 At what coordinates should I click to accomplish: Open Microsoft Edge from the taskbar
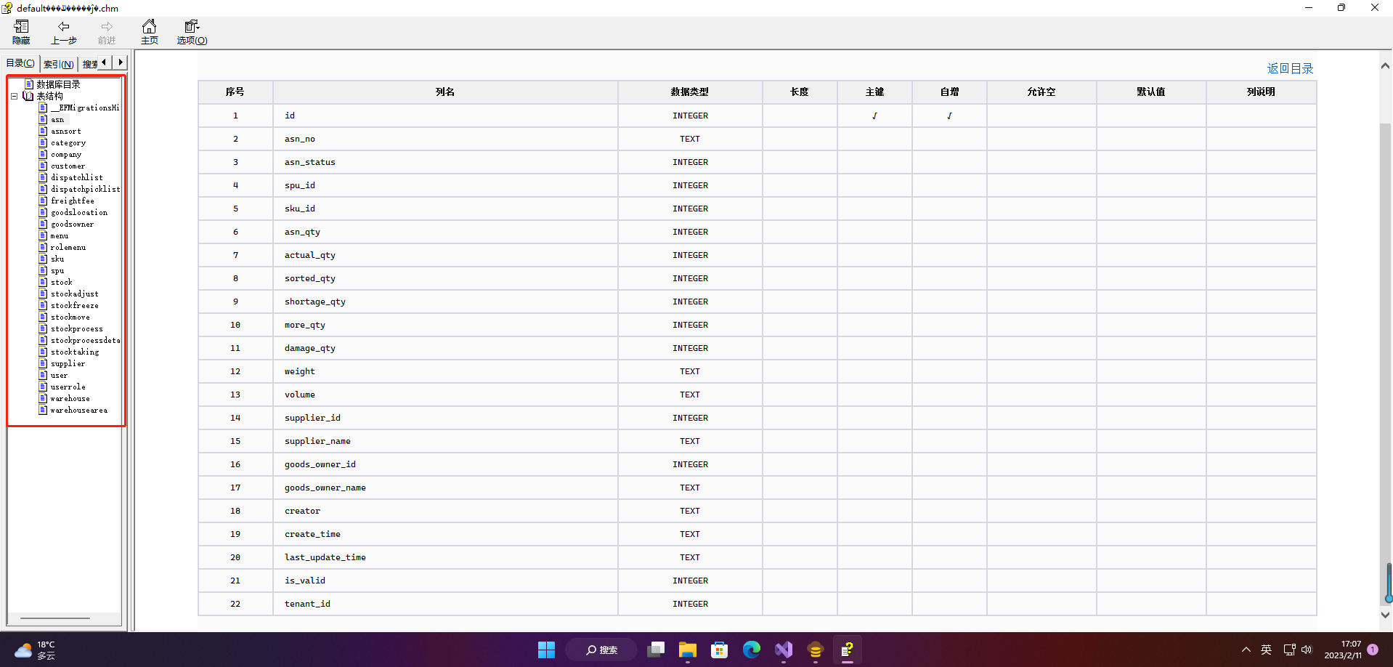[x=751, y=650]
